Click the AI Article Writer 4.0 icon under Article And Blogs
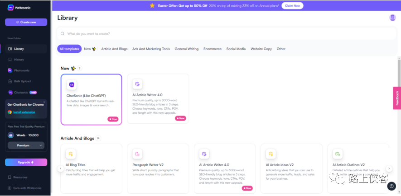 [204, 154]
